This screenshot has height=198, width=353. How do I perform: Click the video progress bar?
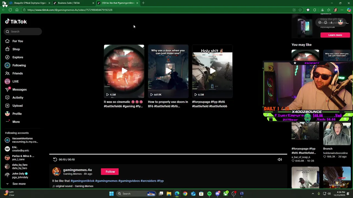click(x=168, y=154)
